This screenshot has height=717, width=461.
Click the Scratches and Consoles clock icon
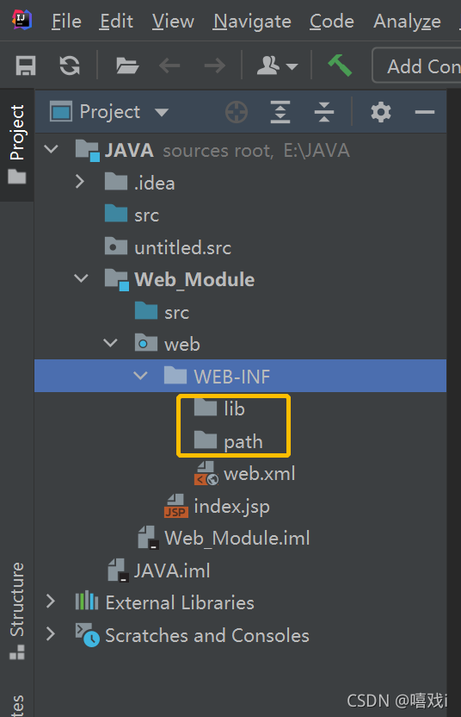87,635
